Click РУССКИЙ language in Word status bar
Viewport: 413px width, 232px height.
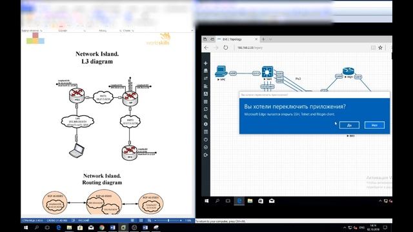click(x=84, y=220)
